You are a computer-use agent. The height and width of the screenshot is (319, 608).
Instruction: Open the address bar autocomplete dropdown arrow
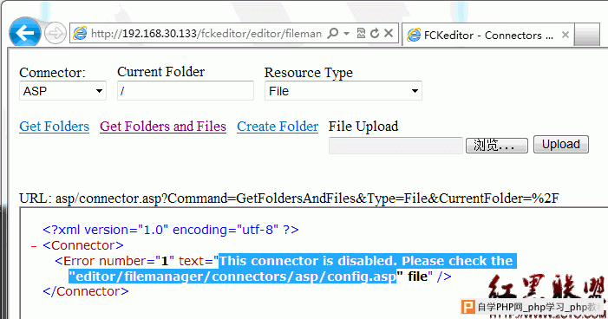point(346,34)
